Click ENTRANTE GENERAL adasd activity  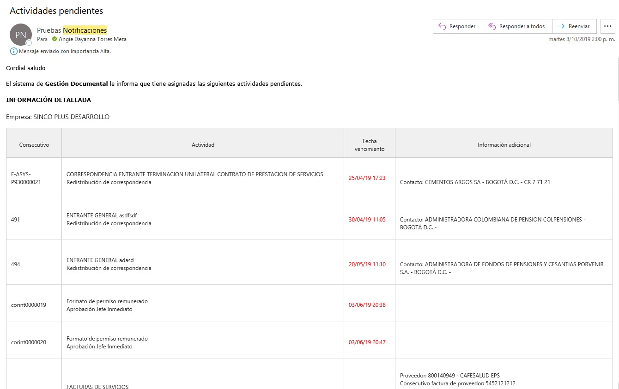click(100, 260)
